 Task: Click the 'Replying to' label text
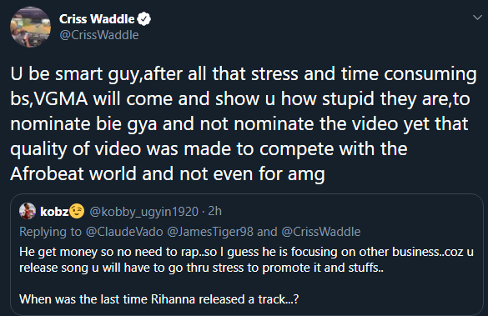coord(50,232)
